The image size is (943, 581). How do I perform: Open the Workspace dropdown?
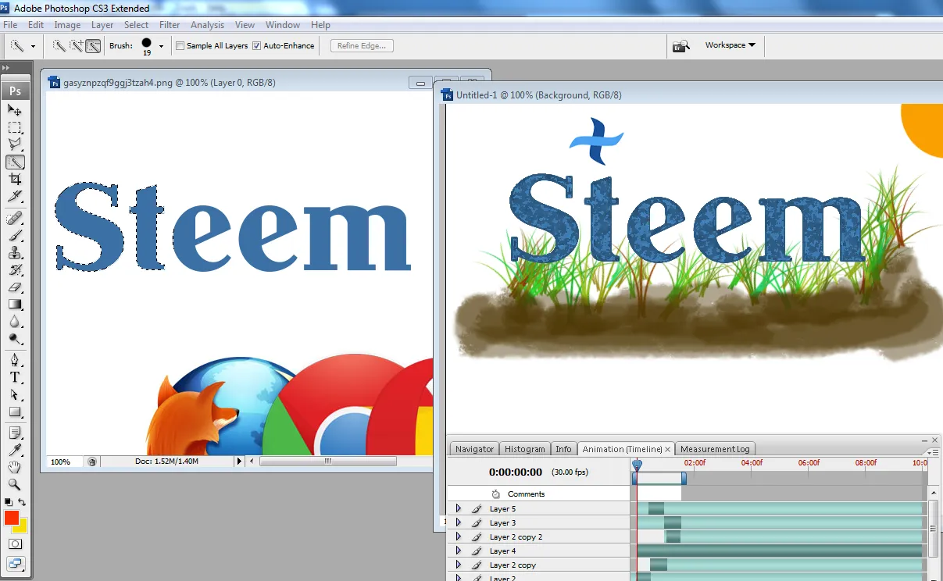coord(730,45)
